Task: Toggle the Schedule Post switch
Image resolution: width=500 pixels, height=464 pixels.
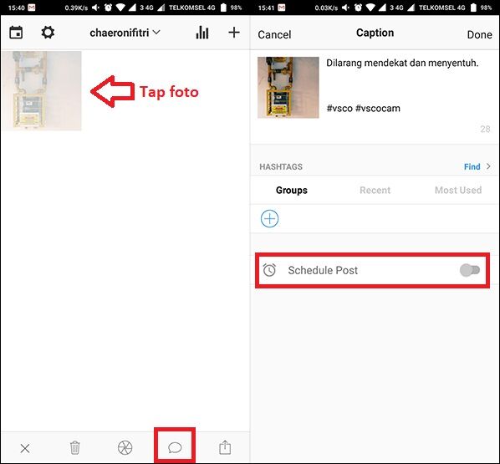Action: point(470,270)
